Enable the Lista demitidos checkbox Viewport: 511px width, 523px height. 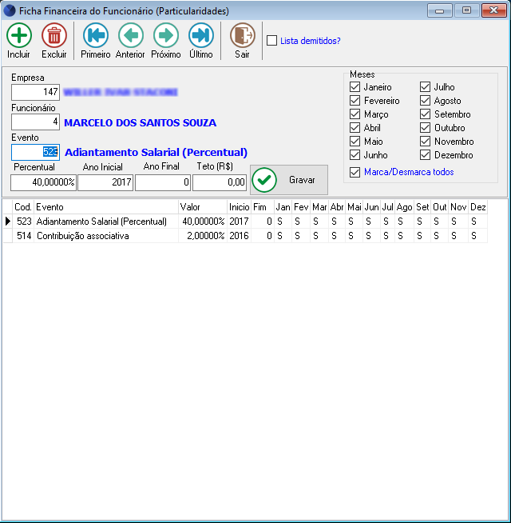[272, 41]
